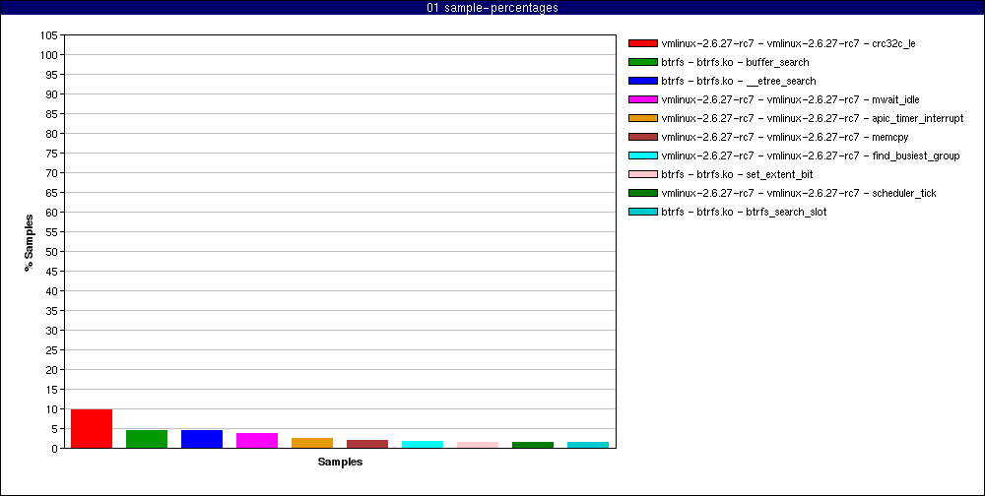
Task: Click the red crc32c_le legend swatch
Action: [642, 43]
